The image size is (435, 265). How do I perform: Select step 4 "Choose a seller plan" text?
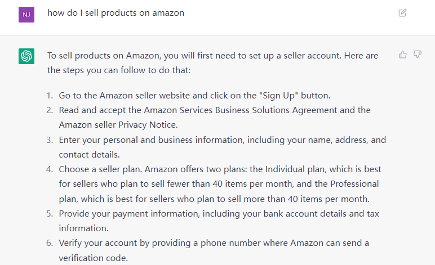pyautogui.click(x=100, y=169)
